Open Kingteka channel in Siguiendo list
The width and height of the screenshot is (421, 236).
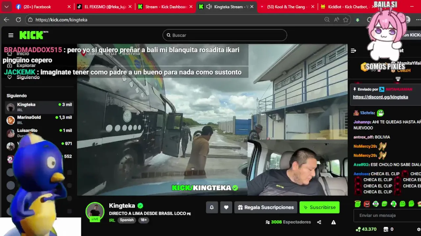tap(39, 107)
